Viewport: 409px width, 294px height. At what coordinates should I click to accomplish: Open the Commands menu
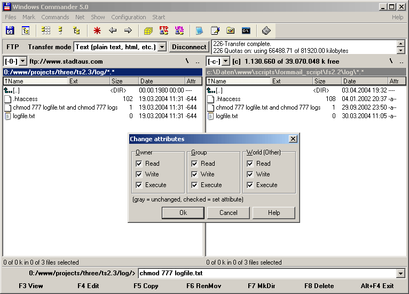click(x=55, y=17)
